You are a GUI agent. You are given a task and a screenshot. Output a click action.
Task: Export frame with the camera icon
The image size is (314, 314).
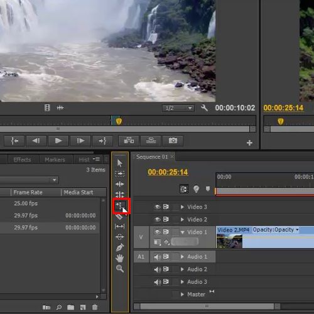click(173, 141)
